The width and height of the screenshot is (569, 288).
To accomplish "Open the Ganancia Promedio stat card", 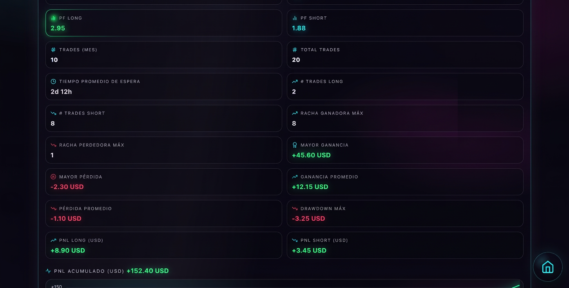I will click(405, 182).
